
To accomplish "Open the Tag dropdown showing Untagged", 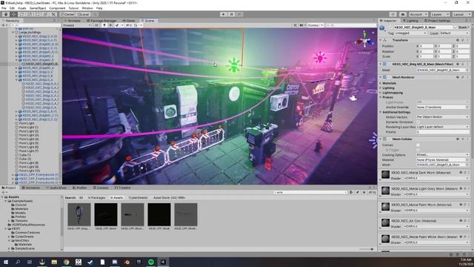I will [411, 33].
